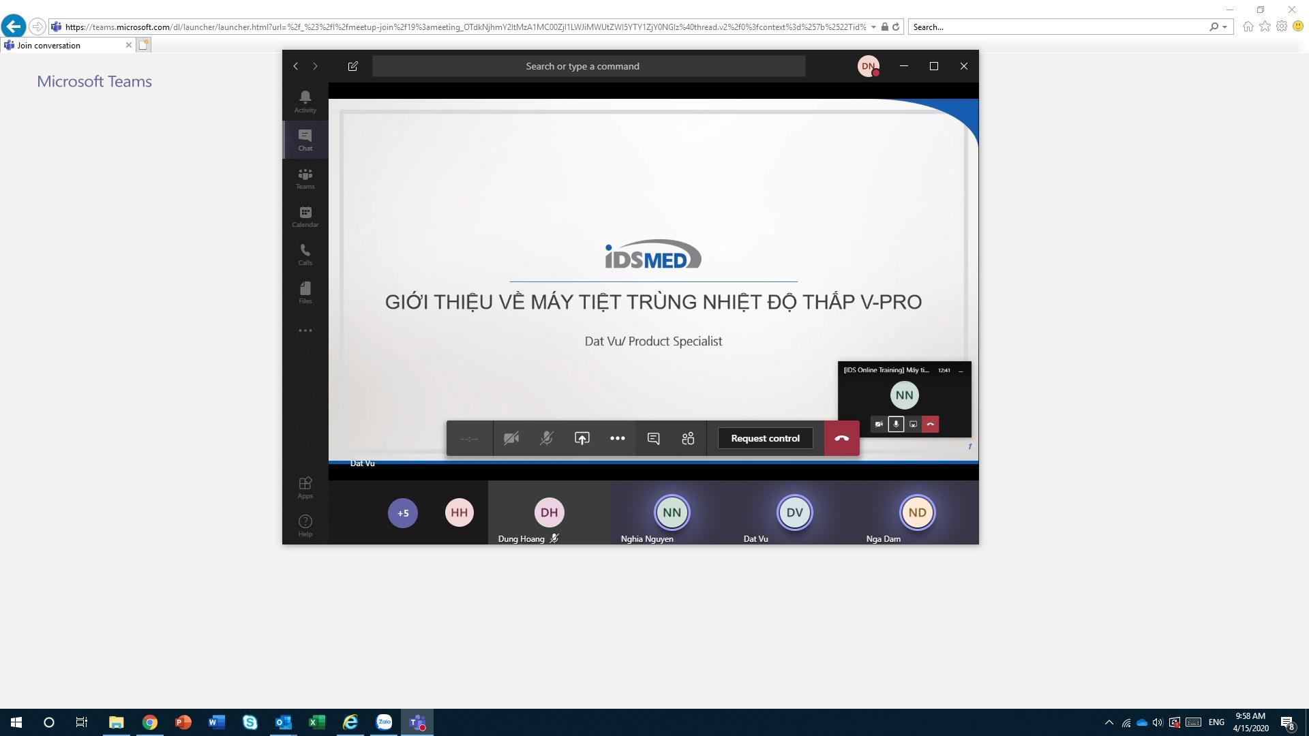Open Chat in the Teams sidebar
The height and width of the screenshot is (736, 1309).
tap(305, 140)
